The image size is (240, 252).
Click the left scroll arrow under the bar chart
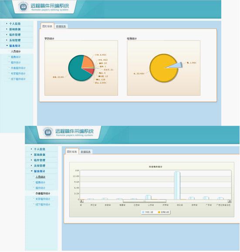coord(81,201)
